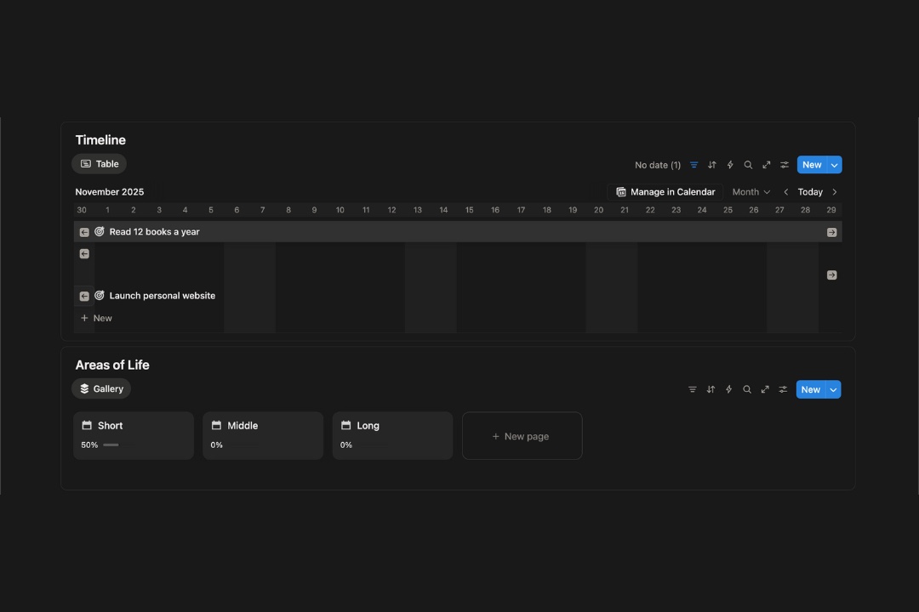The image size is (919, 612).
Task: Jump left to Launch personal website start
Action: coord(84,296)
